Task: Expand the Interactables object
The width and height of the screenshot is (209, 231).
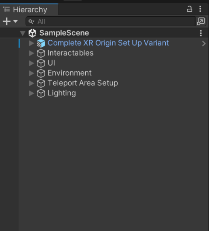Action: (x=31, y=53)
